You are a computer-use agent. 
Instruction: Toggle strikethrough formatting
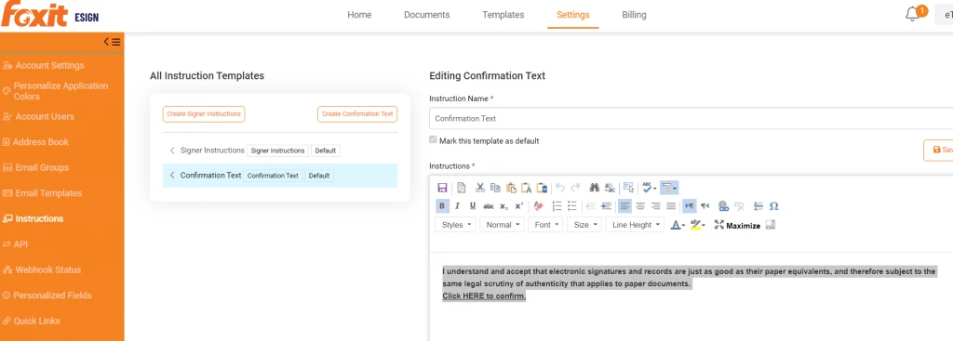pyautogui.click(x=488, y=205)
